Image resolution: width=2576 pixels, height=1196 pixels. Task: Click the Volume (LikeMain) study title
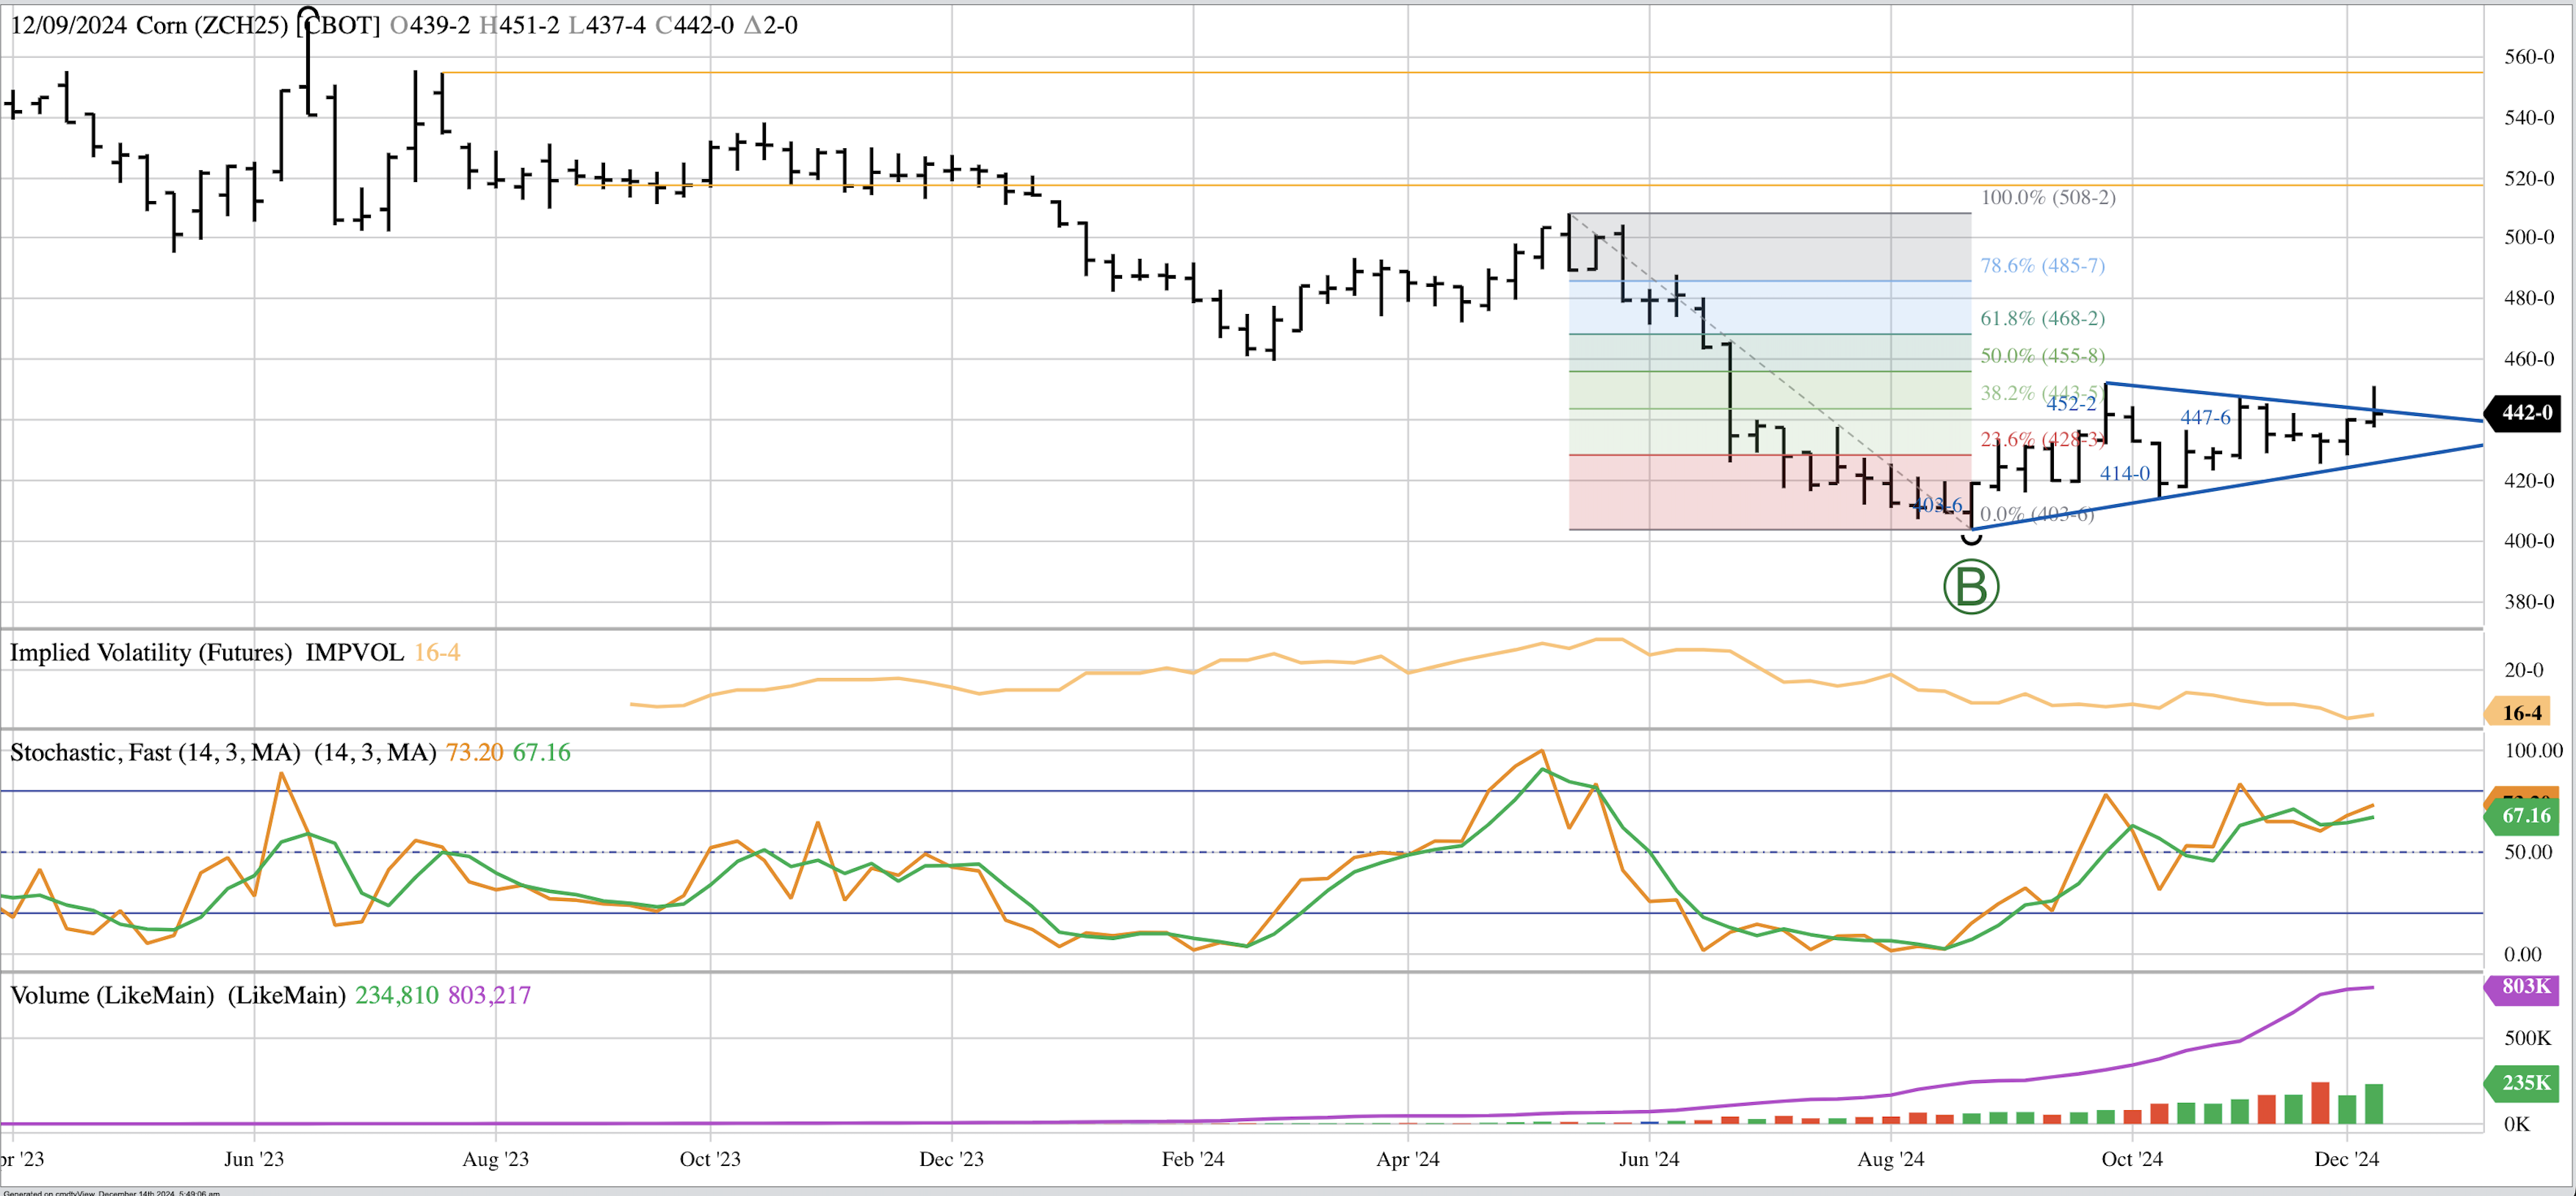pos(112,995)
